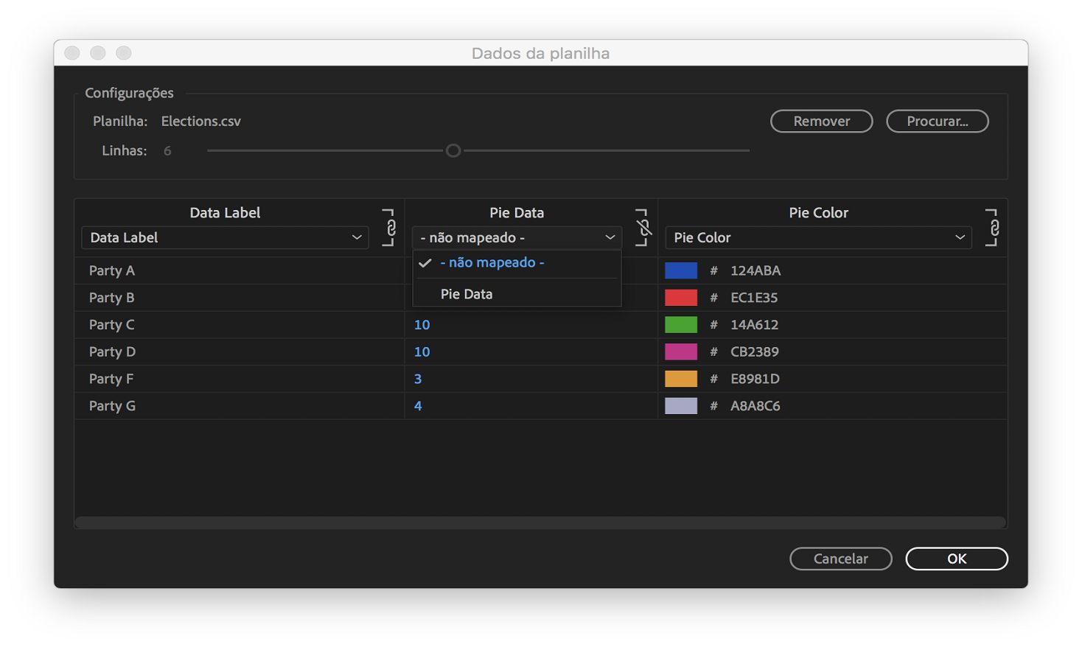The image size is (1082, 647).
Task: Click hex value CB2389
Action: 755,352
